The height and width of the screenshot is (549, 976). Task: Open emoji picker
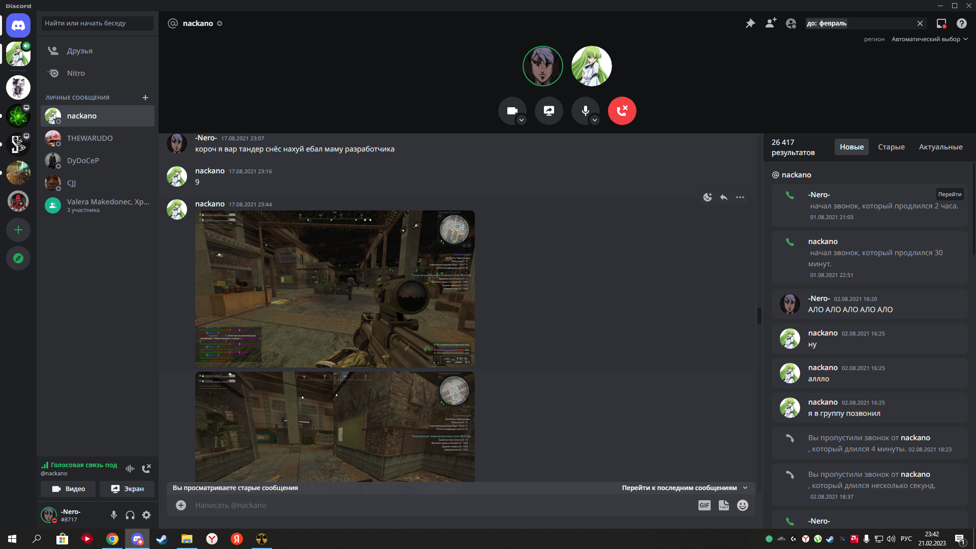pyautogui.click(x=743, y=505)
